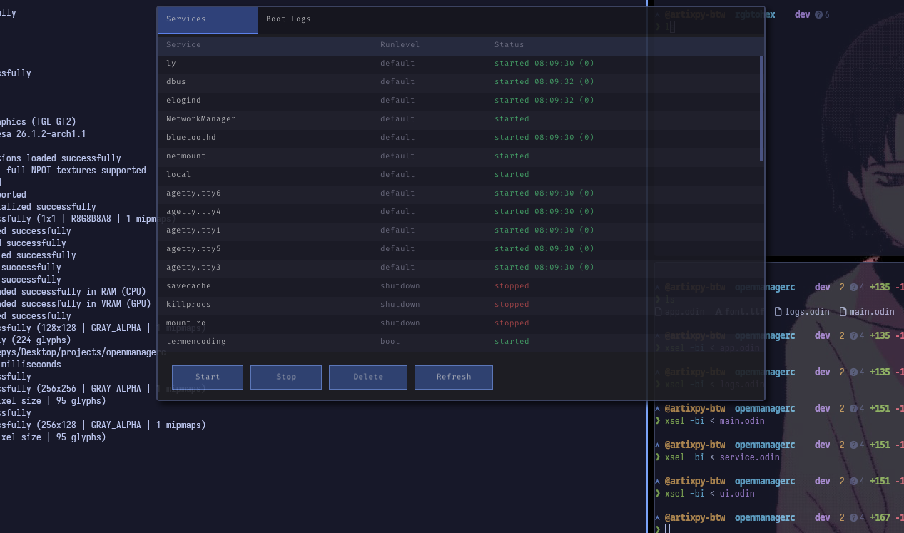Click '+167' git additions count in last prompt
This screenshot has height=533, width=904.
(x=880, y=518)
